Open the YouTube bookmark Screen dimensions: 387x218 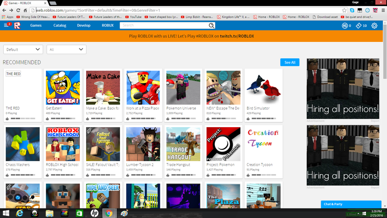(133, 17)
